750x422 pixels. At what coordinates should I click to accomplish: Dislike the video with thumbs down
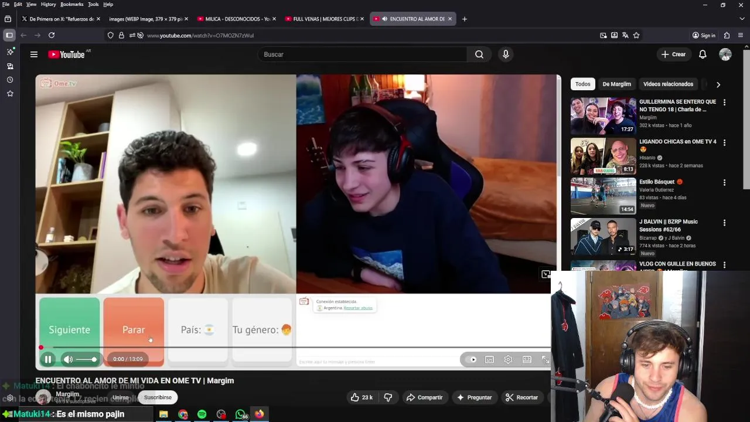[388, 397]
